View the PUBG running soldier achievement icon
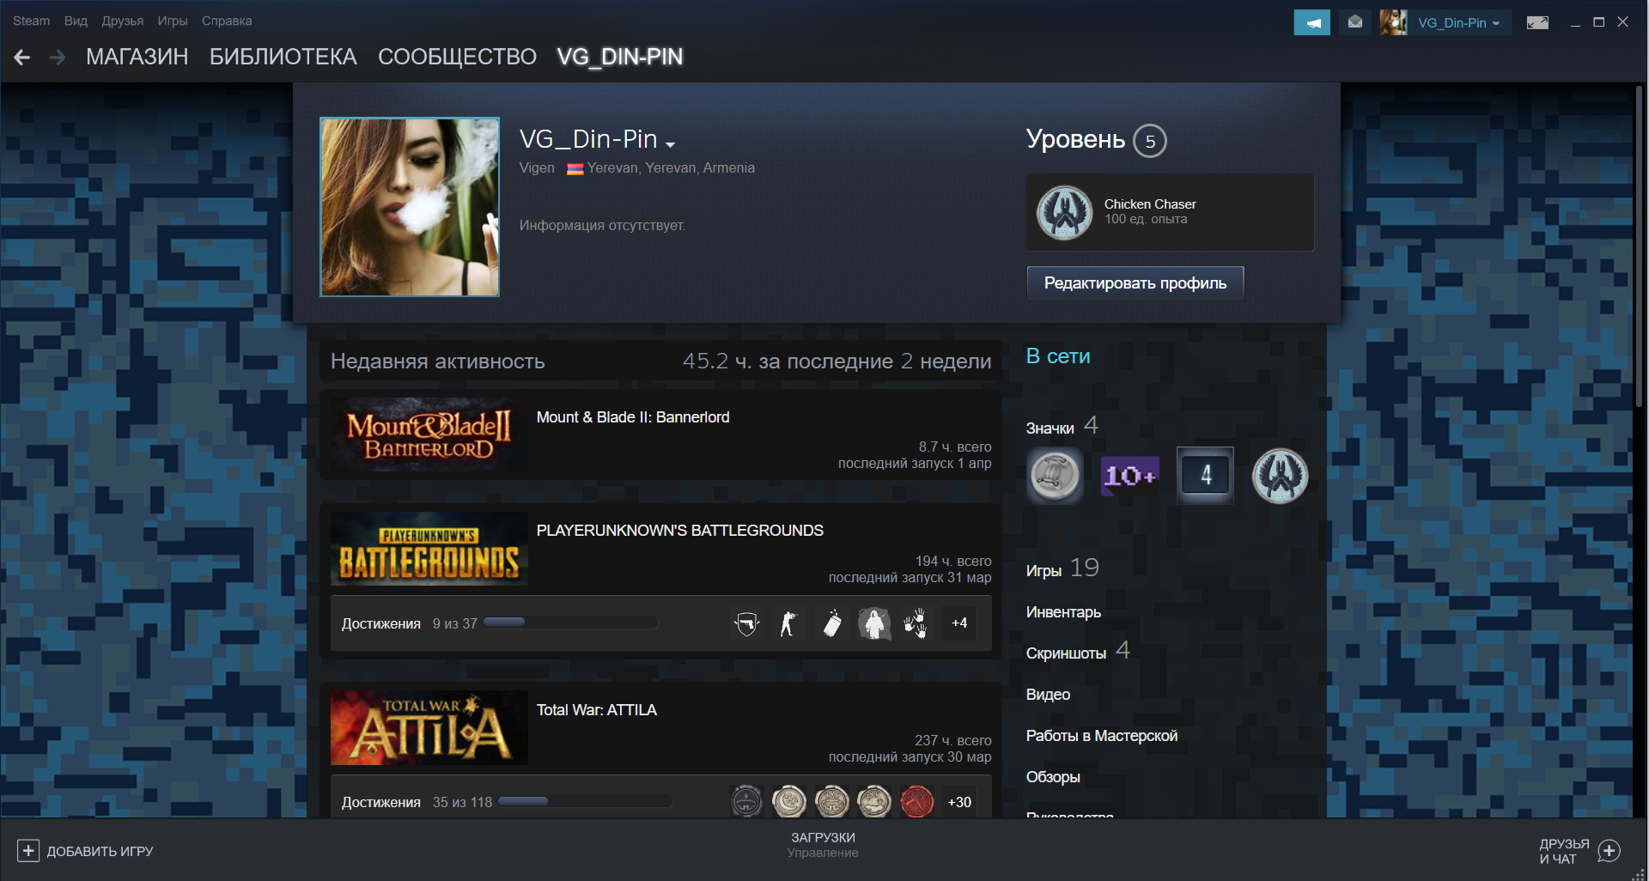This screenshot has width=1649, height=881. point(788,623)
